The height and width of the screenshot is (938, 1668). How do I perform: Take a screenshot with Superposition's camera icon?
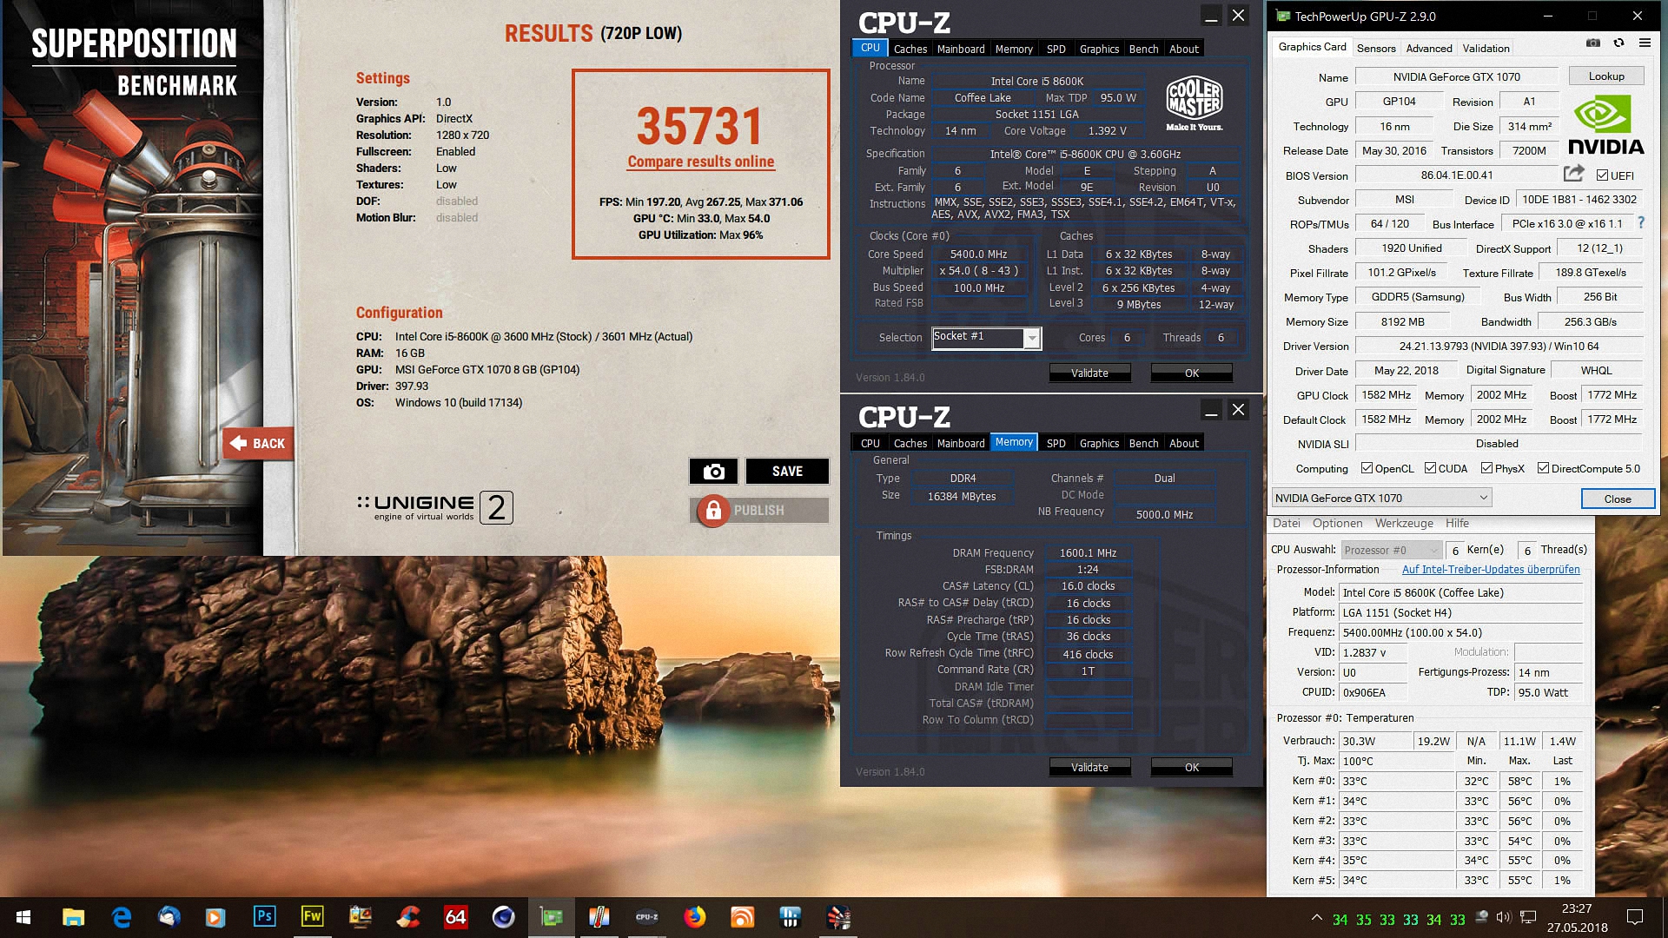coord(712,471)
